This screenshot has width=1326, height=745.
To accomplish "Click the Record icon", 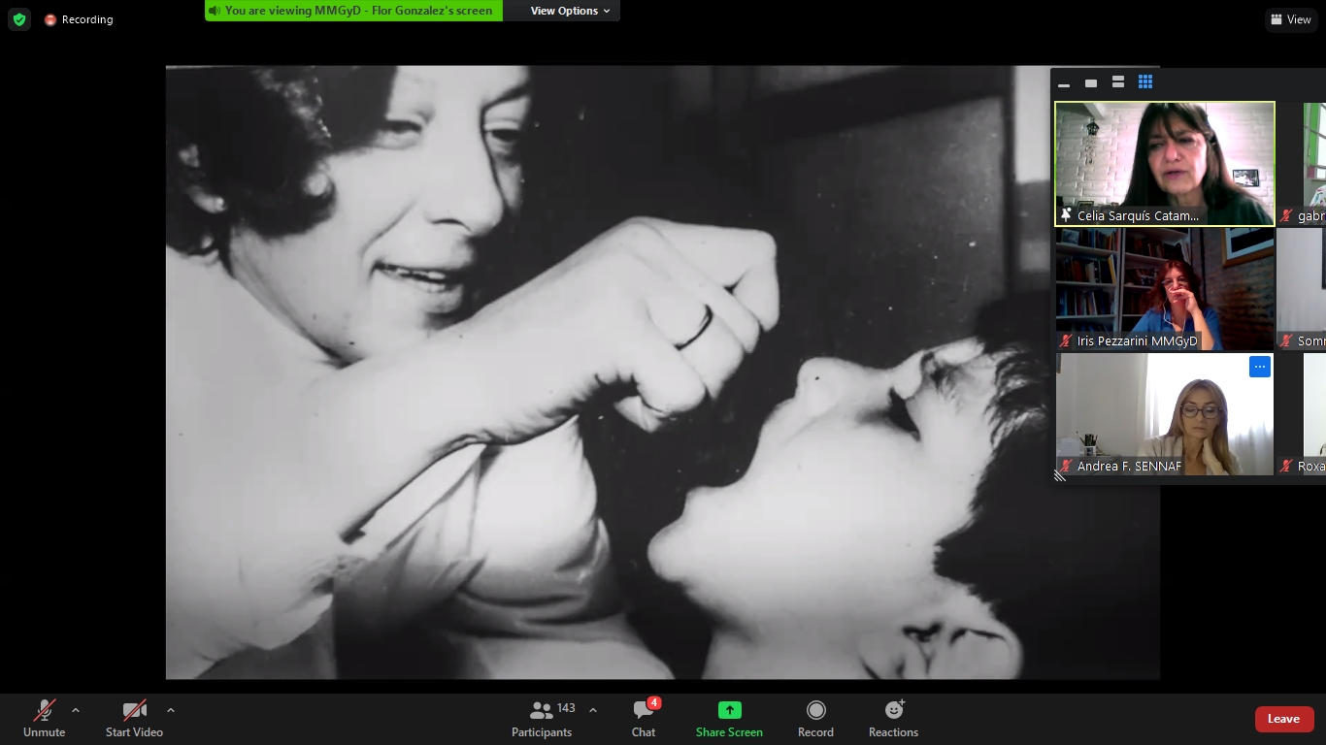I will click(815, 710).
